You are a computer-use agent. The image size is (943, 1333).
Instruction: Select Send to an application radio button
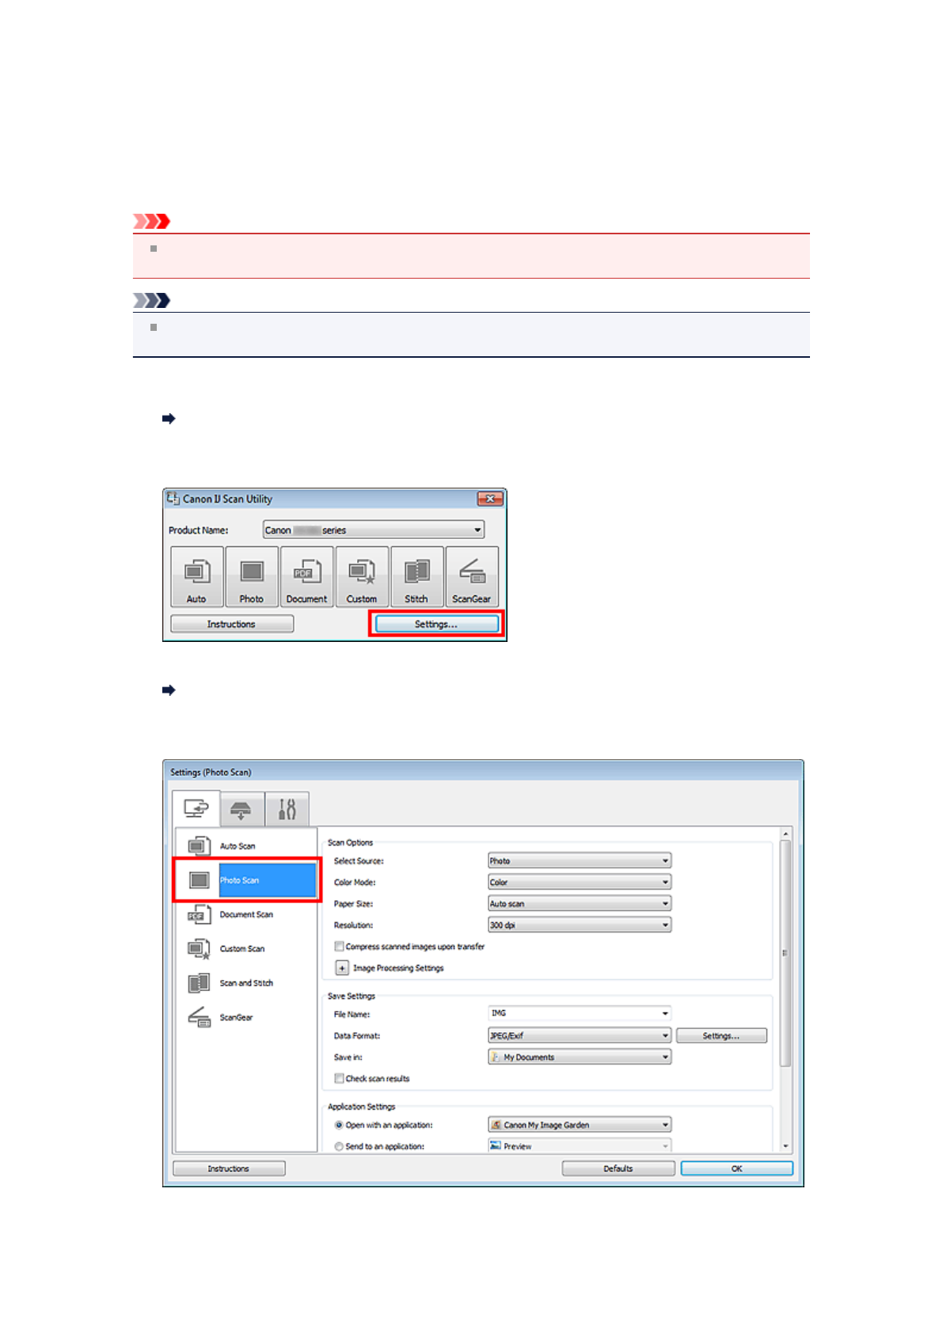click(x=340, y=1147)
